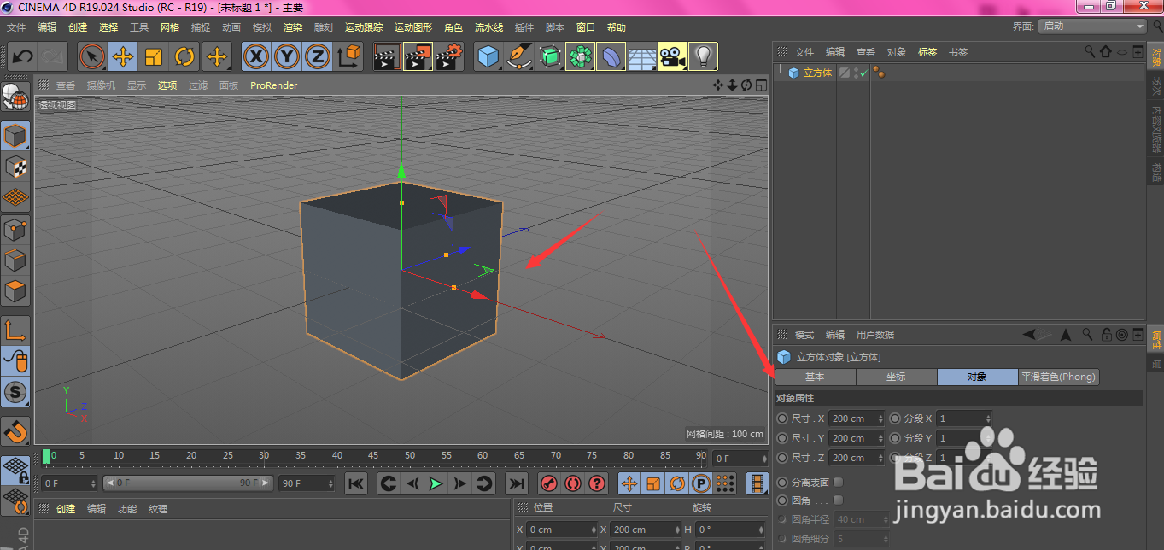Click the 分段 X spinner arrows
Screen dimensions: 1164x550
click(988, 418)
